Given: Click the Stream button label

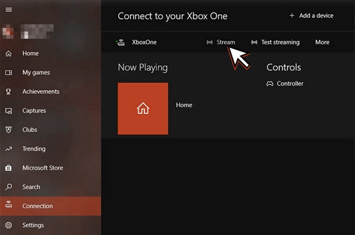Looking at the screenshot, I should click(226, 42).
